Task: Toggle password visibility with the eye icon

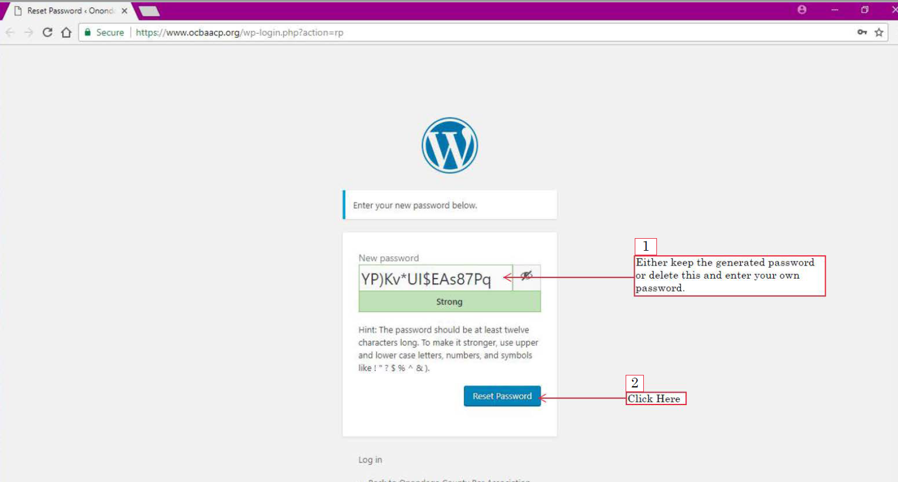Action: [x=526, y=277]
